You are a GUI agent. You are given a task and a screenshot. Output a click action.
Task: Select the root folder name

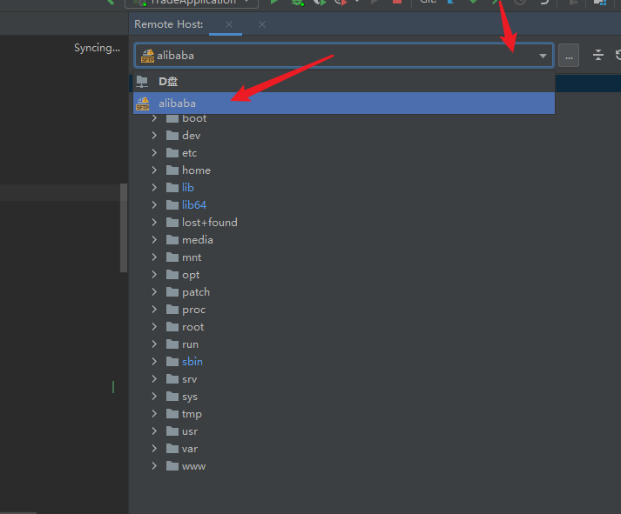192,327
